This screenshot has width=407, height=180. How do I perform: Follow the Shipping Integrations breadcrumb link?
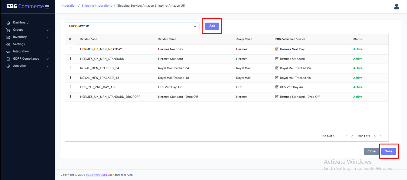(x=96, y=6)
